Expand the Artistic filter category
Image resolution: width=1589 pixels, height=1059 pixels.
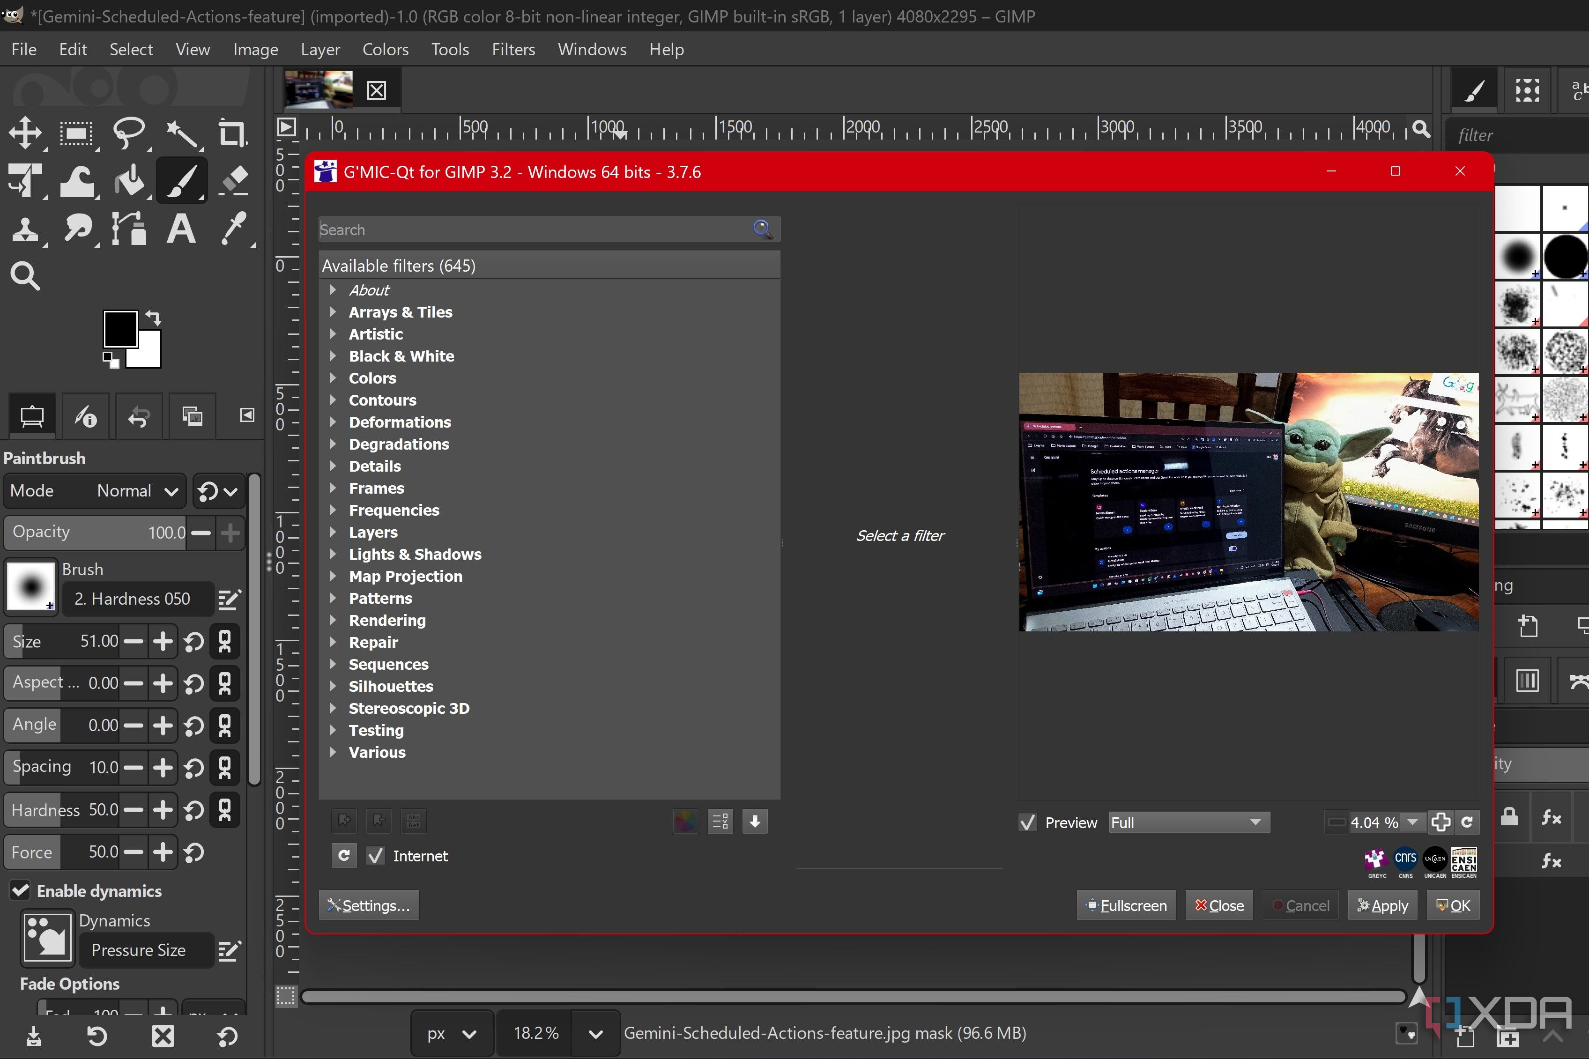(333, 333)
